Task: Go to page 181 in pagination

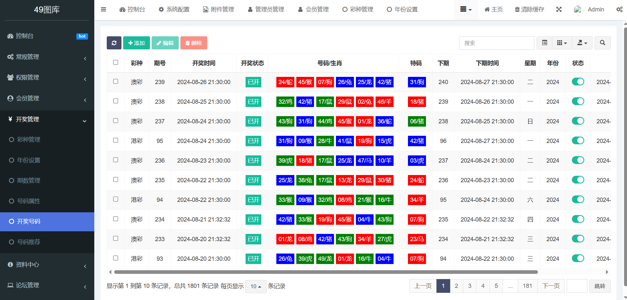Action: point(527,286)
